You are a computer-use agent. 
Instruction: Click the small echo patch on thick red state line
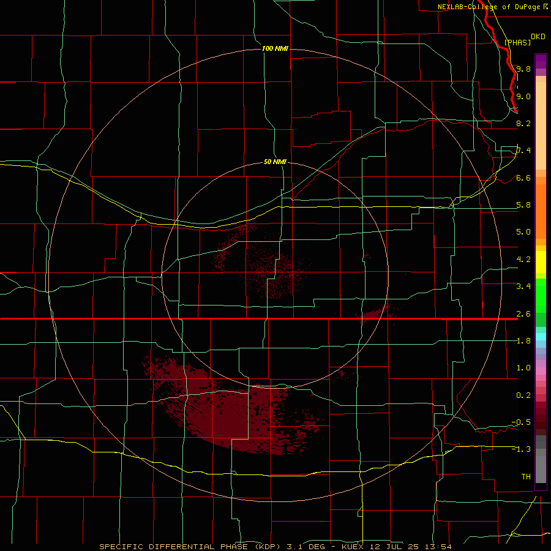pos(371,314)
